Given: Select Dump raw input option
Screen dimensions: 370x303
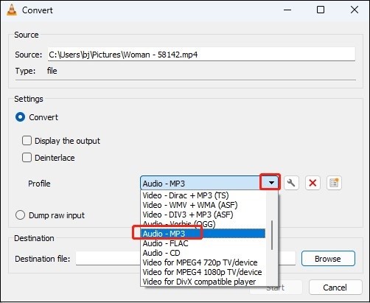Looking at the screenshot, I should pyautogui.click(x=20, y=215).
